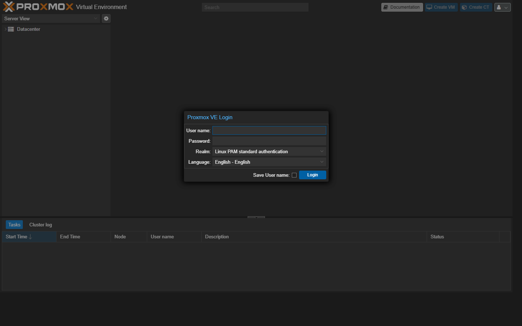The image size is (522, 326).
Task: Click the Proxmox VE Login title
Action: 210,117
